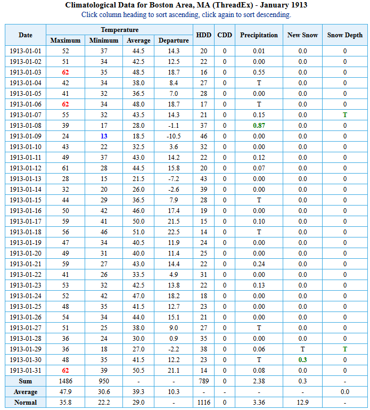The width and height of the screenshot is (370, 410).
Task: Sort table by Date column heading
Action: (x=26, y=35)
